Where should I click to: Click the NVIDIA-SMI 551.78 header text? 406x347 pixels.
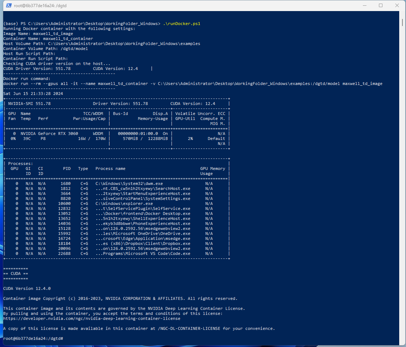click(x=29, y=104)
